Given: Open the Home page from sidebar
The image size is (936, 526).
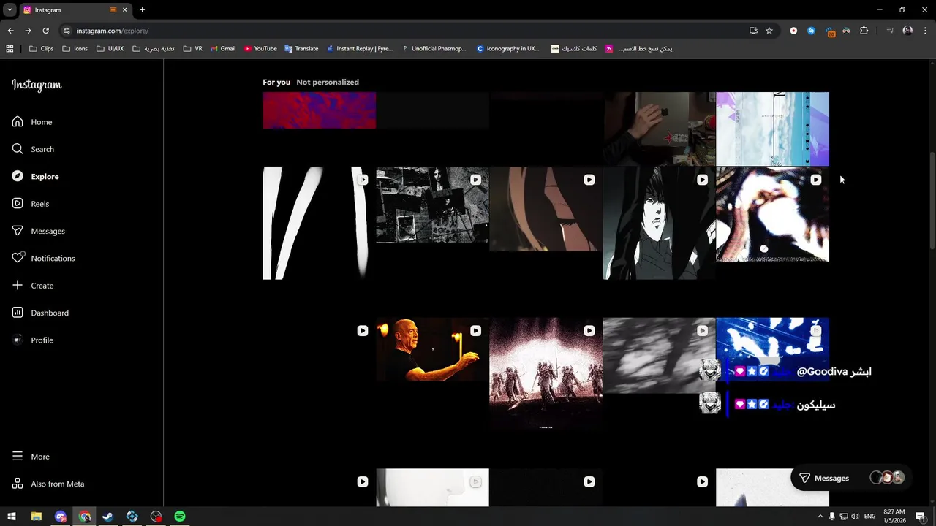Looking at the screenshot, I should 32,122.
